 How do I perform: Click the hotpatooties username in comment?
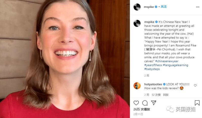[153, 84]
